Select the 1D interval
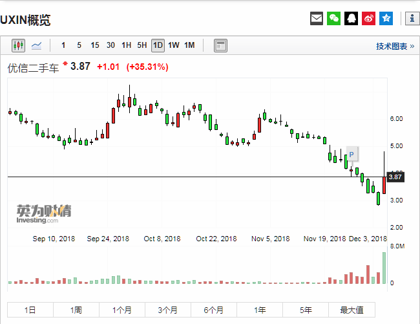 coord(158,45)
